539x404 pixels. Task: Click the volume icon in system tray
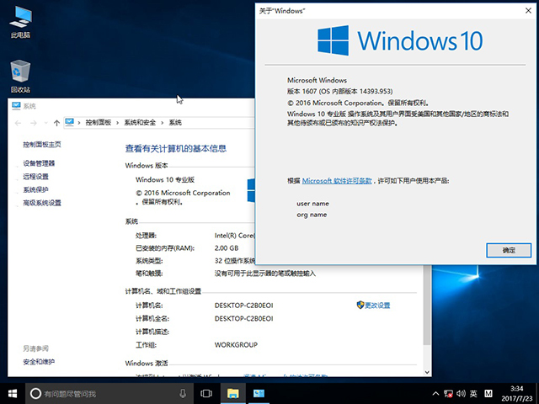[459, 393]
